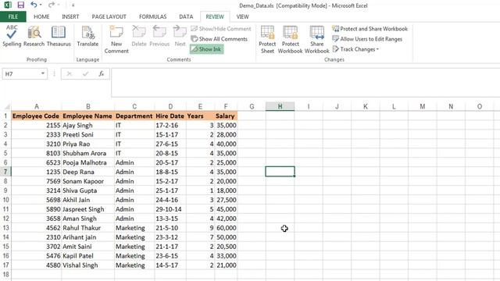Image resolution: width=500 pixels, height=281 pixels.
Task: Click the Excel application icon
Action: click(7, 5)
